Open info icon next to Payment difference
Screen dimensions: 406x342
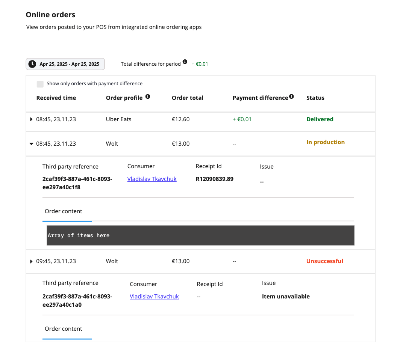pos(291,96)
